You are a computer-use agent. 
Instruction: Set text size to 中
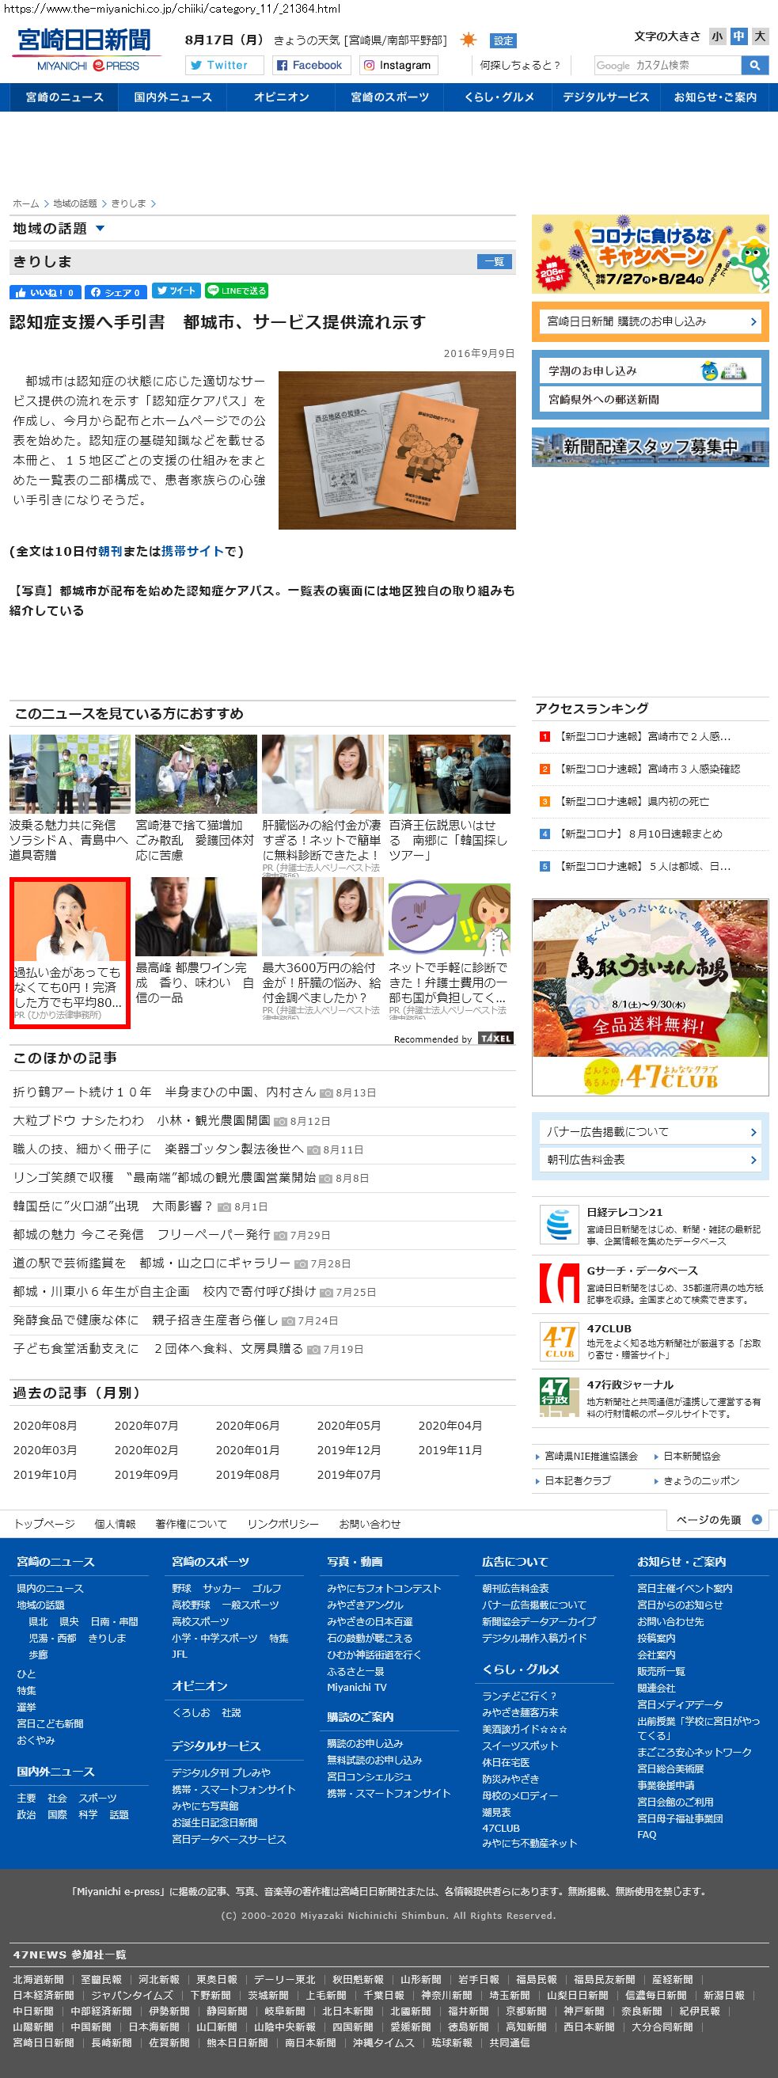click(x=738, y=36)
